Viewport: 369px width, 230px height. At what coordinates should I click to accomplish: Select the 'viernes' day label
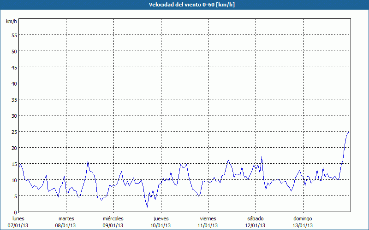point(208,218)
